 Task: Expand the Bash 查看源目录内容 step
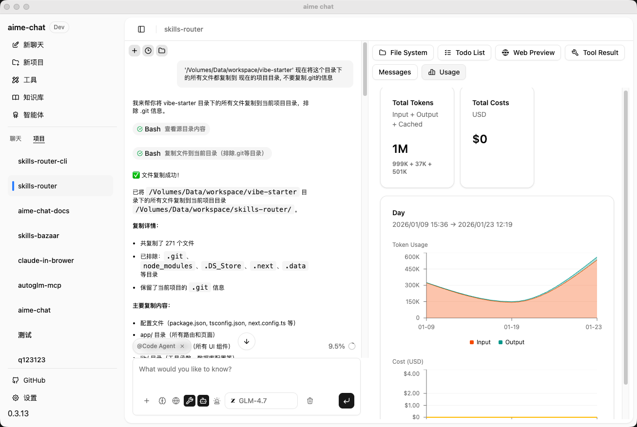[x=171, y=129]
